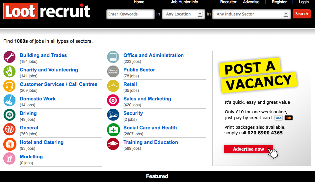This screenshot has width=315, height=187.
Task: Click the Advertise now button
Action: (249, 149)
